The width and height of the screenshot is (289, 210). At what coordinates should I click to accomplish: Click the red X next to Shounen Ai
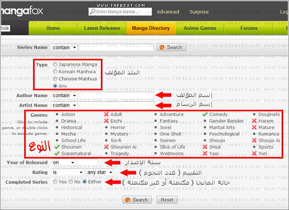(106, 147)
